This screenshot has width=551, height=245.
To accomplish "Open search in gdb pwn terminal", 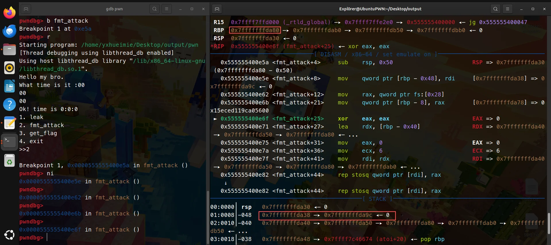I will pyautogui.click(x=155, y=9).
